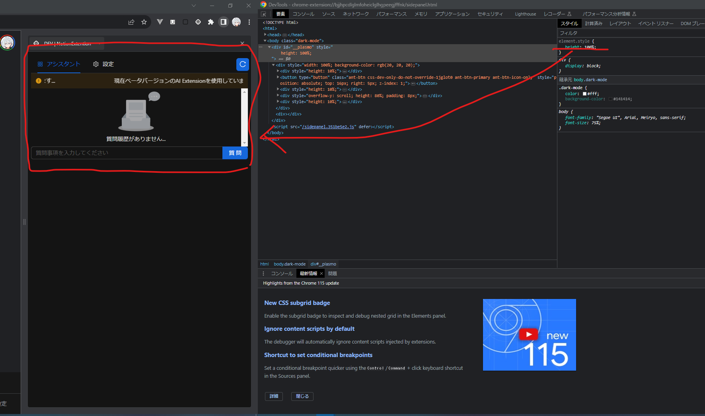Open the browser side panel icon
This screenshot has height=416, width=705.
point(223,22)
